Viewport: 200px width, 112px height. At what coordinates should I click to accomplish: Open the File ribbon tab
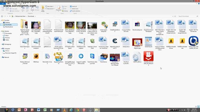point(3,4)
